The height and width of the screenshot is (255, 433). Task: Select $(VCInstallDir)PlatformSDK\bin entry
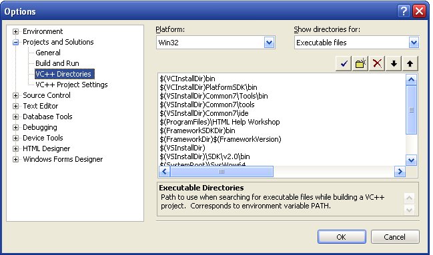(x=208, y=87)
